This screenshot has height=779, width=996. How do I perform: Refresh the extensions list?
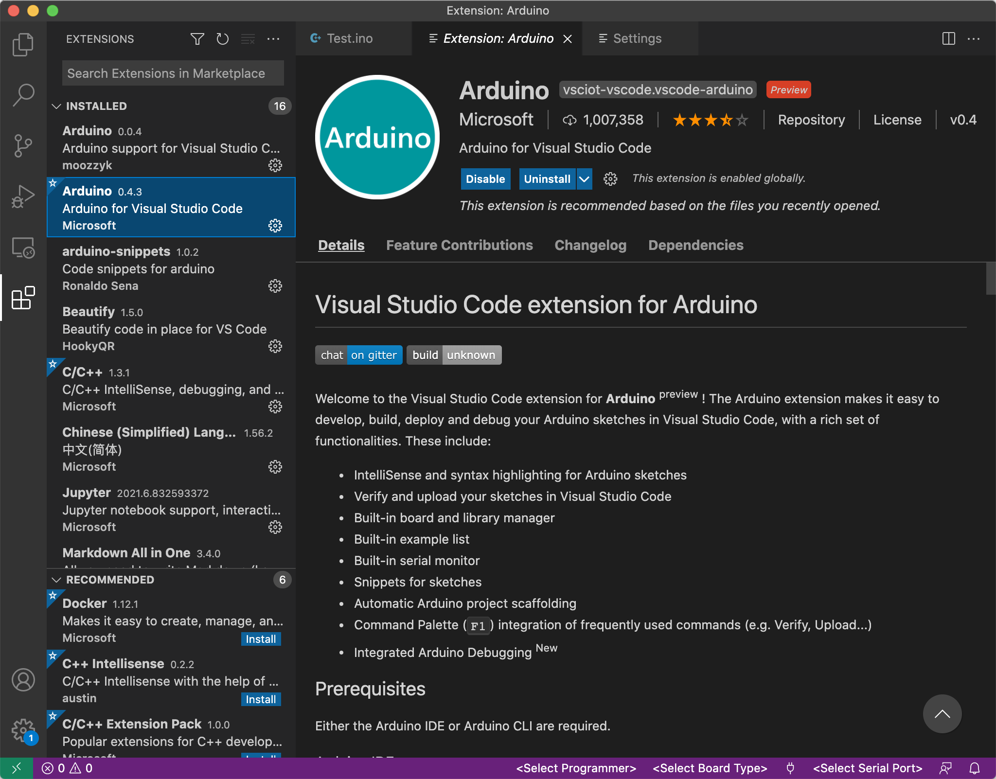click(x=222, y=39)
